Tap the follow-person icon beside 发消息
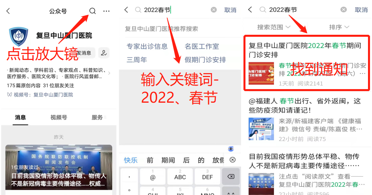 104,53
